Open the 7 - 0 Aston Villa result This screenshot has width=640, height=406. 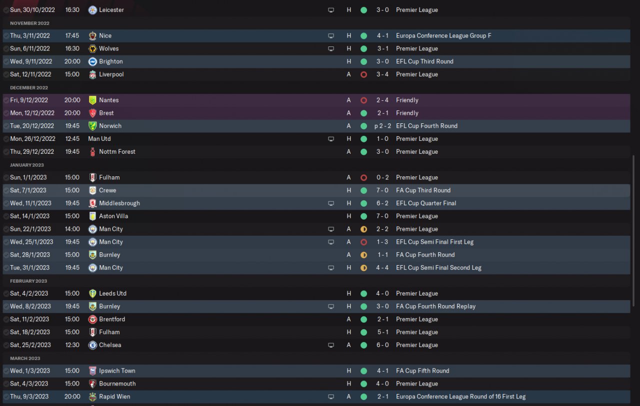click(382, 216)
